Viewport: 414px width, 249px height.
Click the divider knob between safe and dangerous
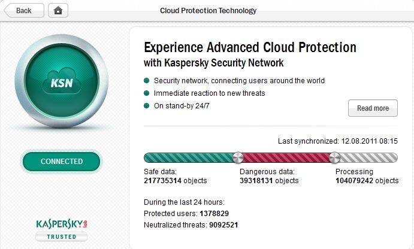point(238,158)
